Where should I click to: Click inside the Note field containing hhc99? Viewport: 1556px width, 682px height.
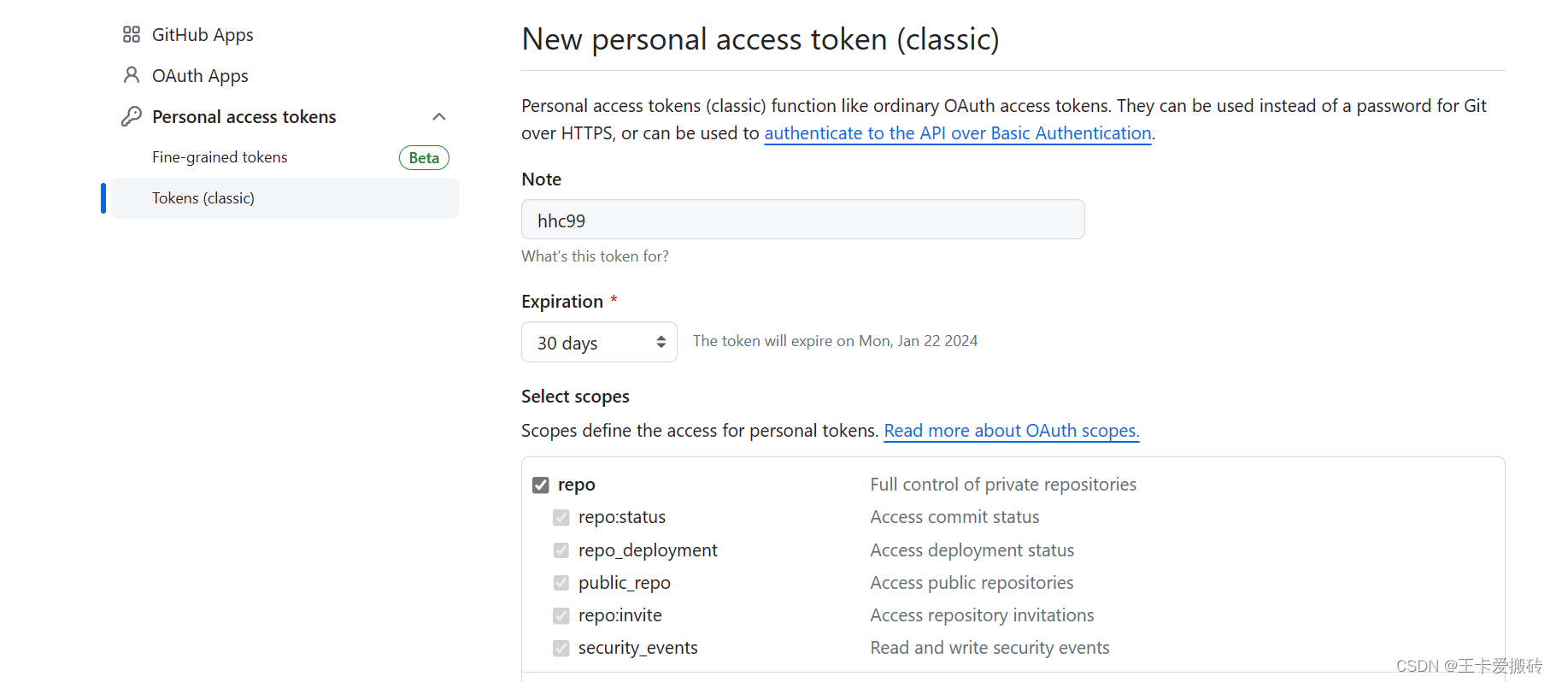click(802, 220)
